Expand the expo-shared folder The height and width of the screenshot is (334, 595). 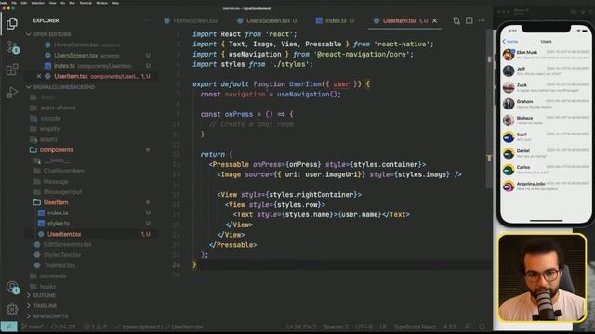(x=58, y=108)
